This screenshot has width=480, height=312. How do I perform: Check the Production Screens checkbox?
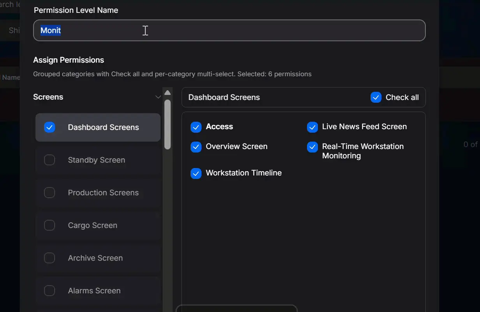pos(49,193)
